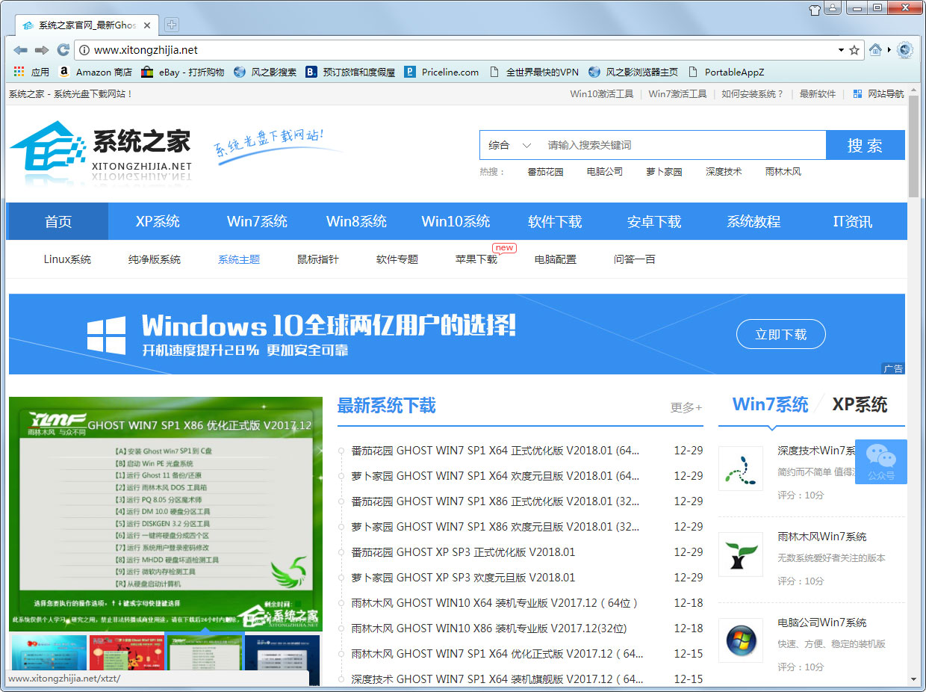Viewport: 926px width, 692px height.
Task: Open the globe settings icon at toolbar end
Action: coord(905,50)
